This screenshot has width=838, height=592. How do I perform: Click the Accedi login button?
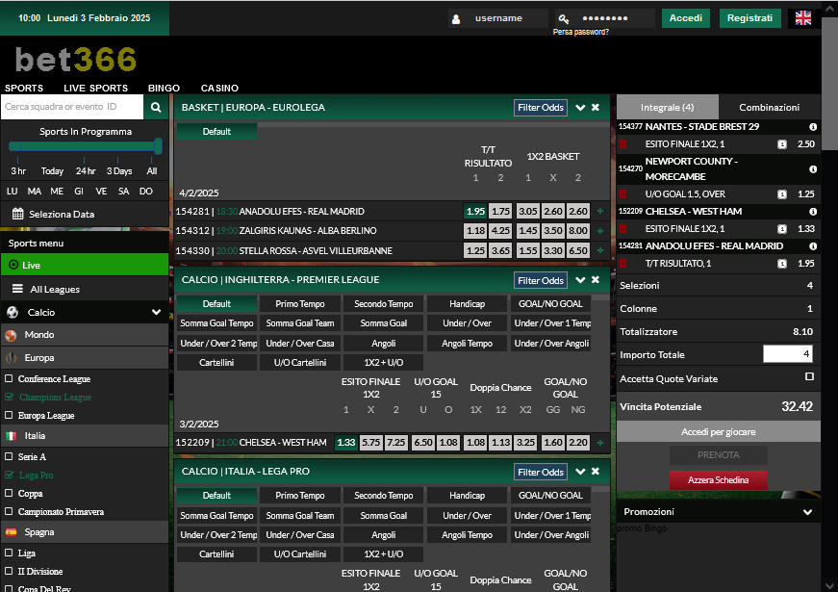[x=686, y=18]
